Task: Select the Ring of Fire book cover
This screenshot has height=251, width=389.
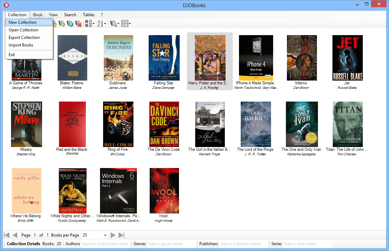Action: [x=118, y=124]
